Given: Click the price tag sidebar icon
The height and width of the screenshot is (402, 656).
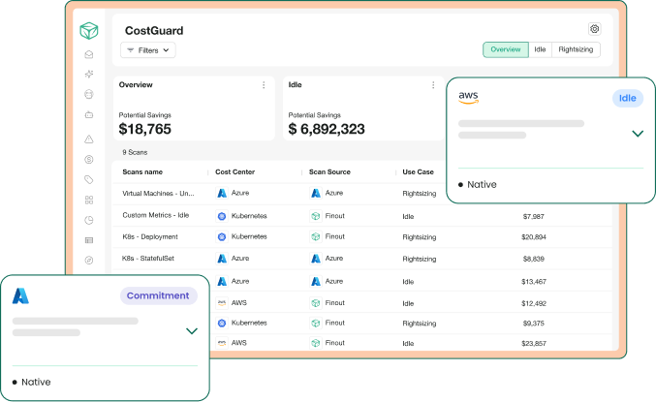Looking at the screenshot, I should 89,179.
